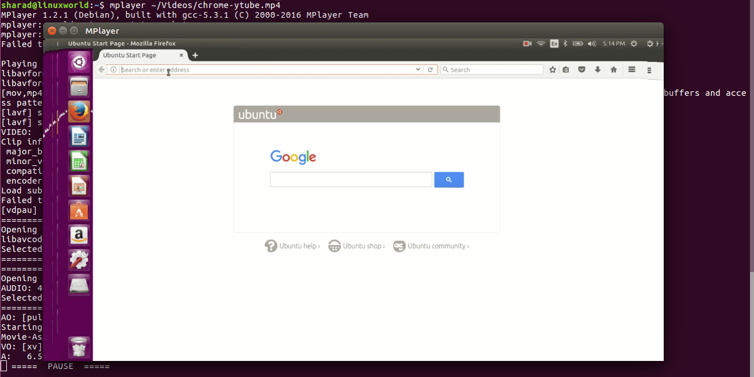Open the Wi-Fi network menu

click(x=541, y=43)
